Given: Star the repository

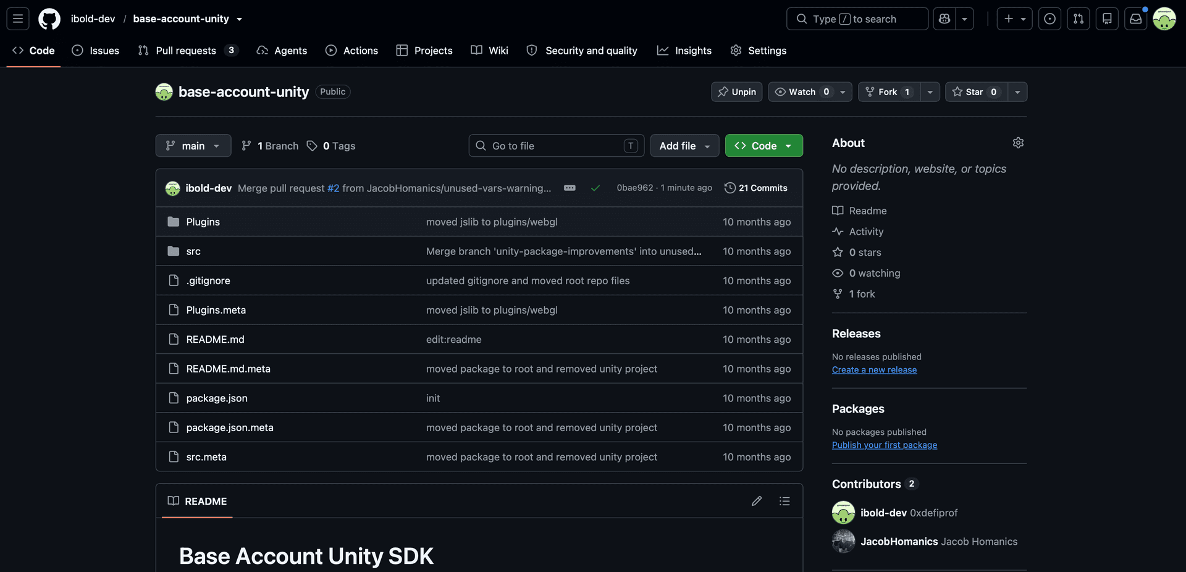Looking at the screenshot, I should (x=975, y=91).
